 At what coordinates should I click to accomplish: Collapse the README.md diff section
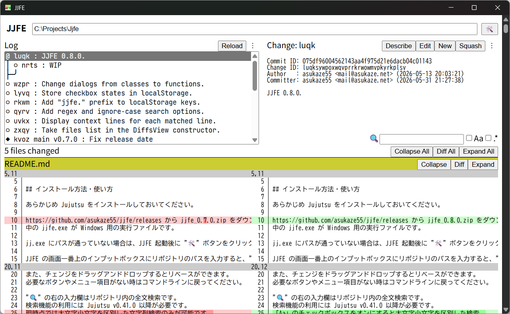pos(434,164)
